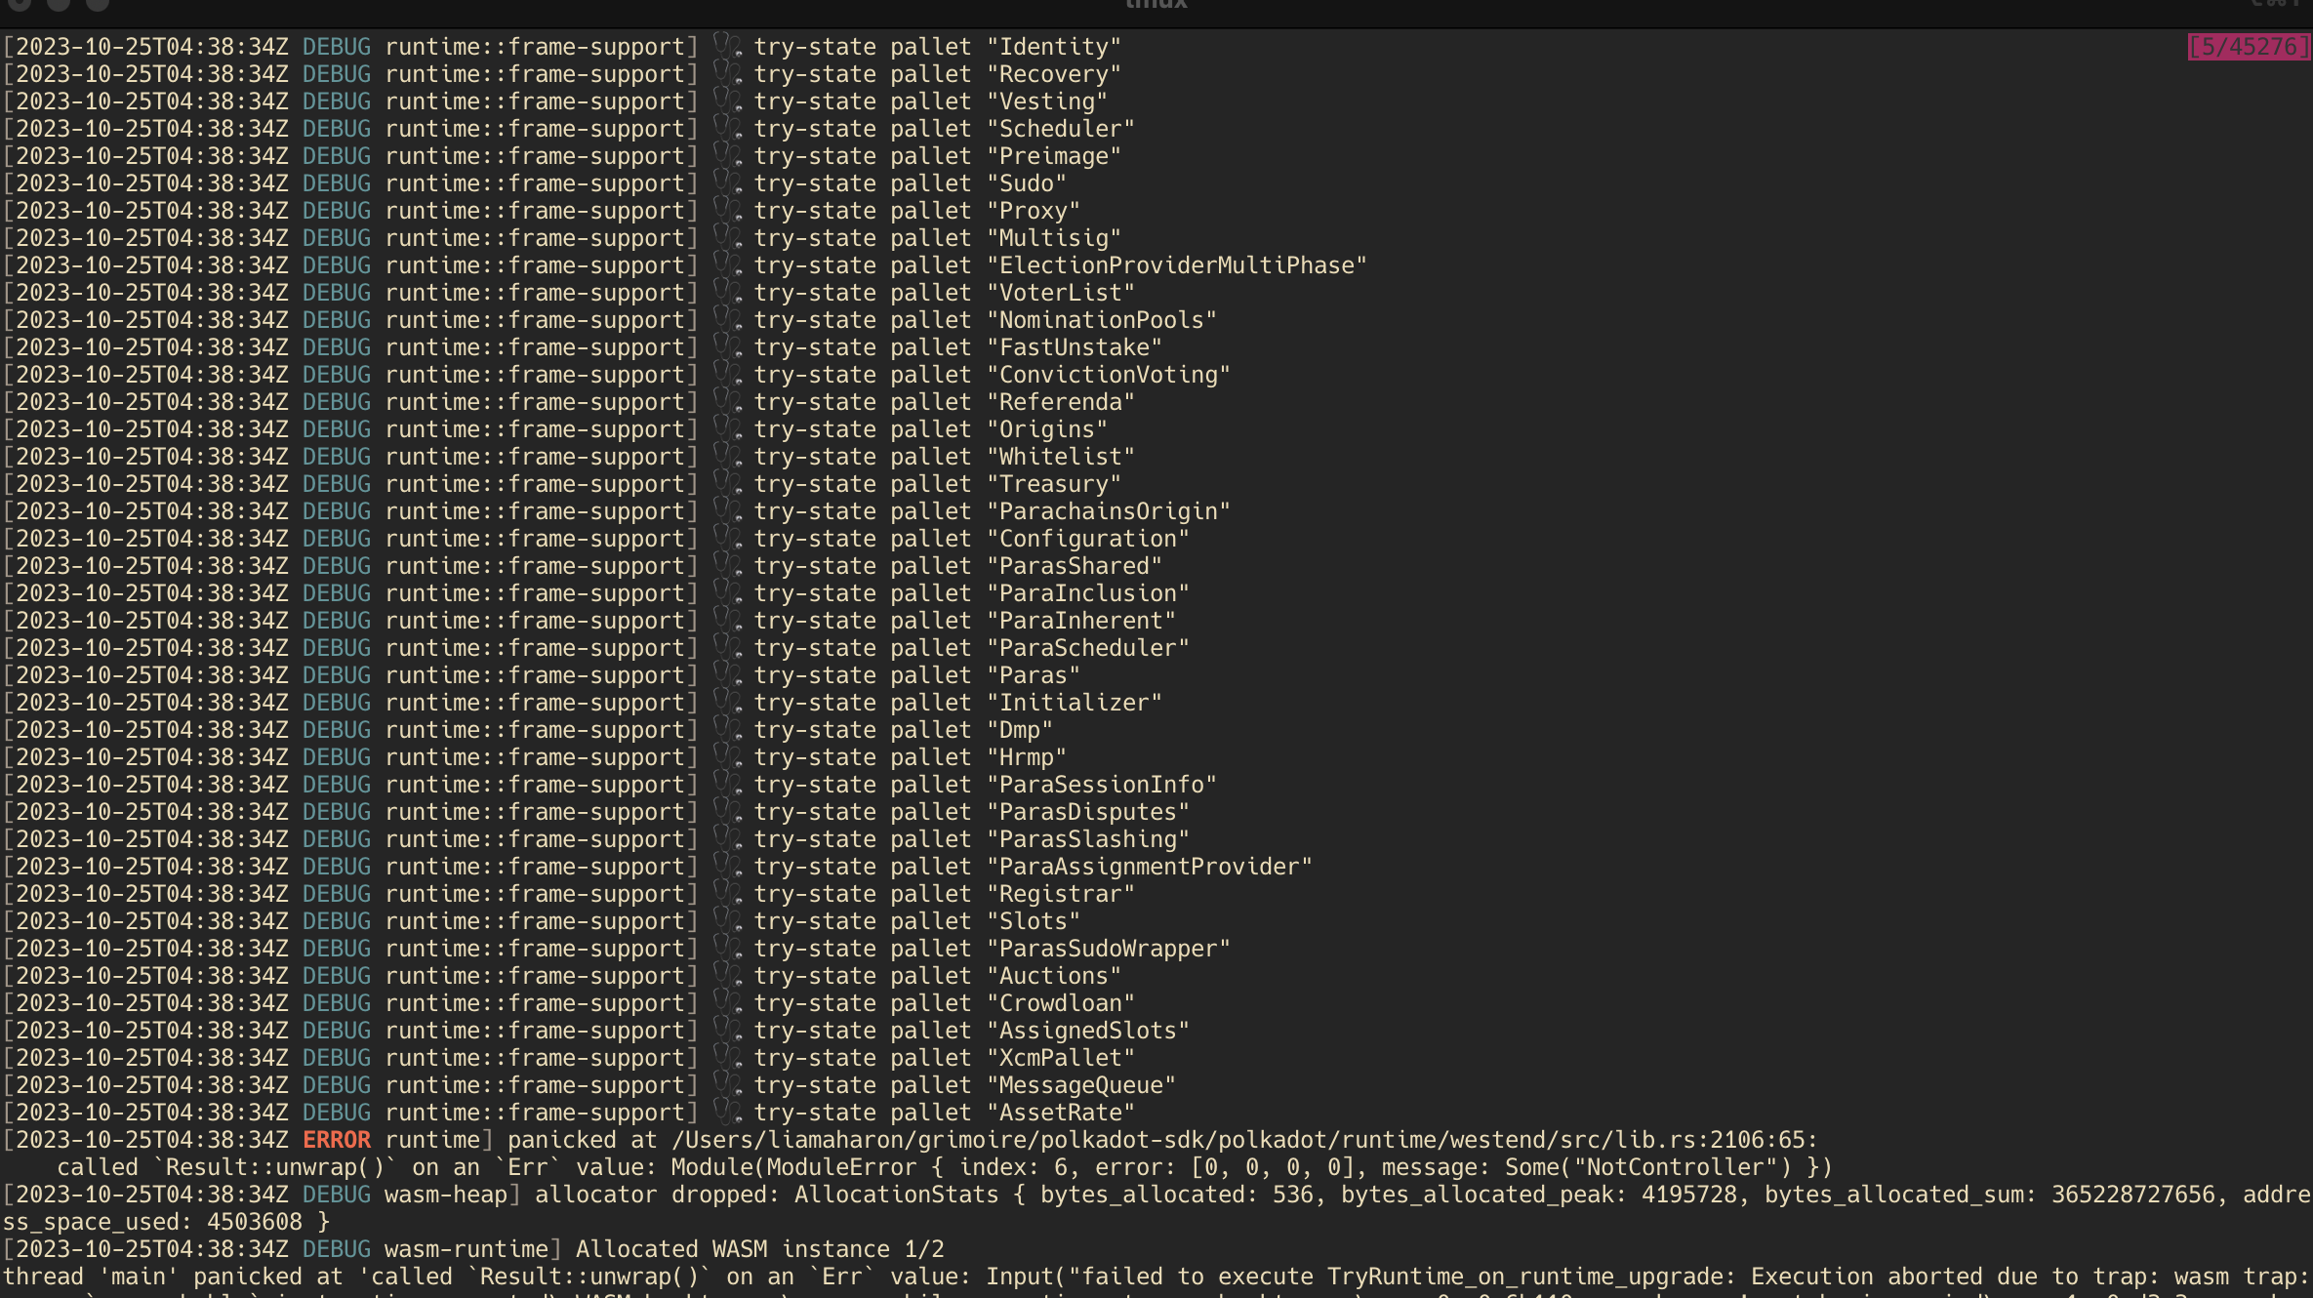Screen dimensions: 2313x1298
Task: Click the pallet name "ParaInclusion"
Action: click(1088, 593)
